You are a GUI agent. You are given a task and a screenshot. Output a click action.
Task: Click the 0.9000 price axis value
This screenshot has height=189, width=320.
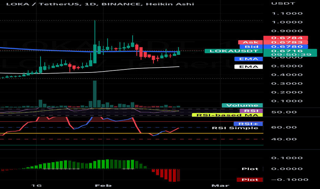(x=287, y=31)
